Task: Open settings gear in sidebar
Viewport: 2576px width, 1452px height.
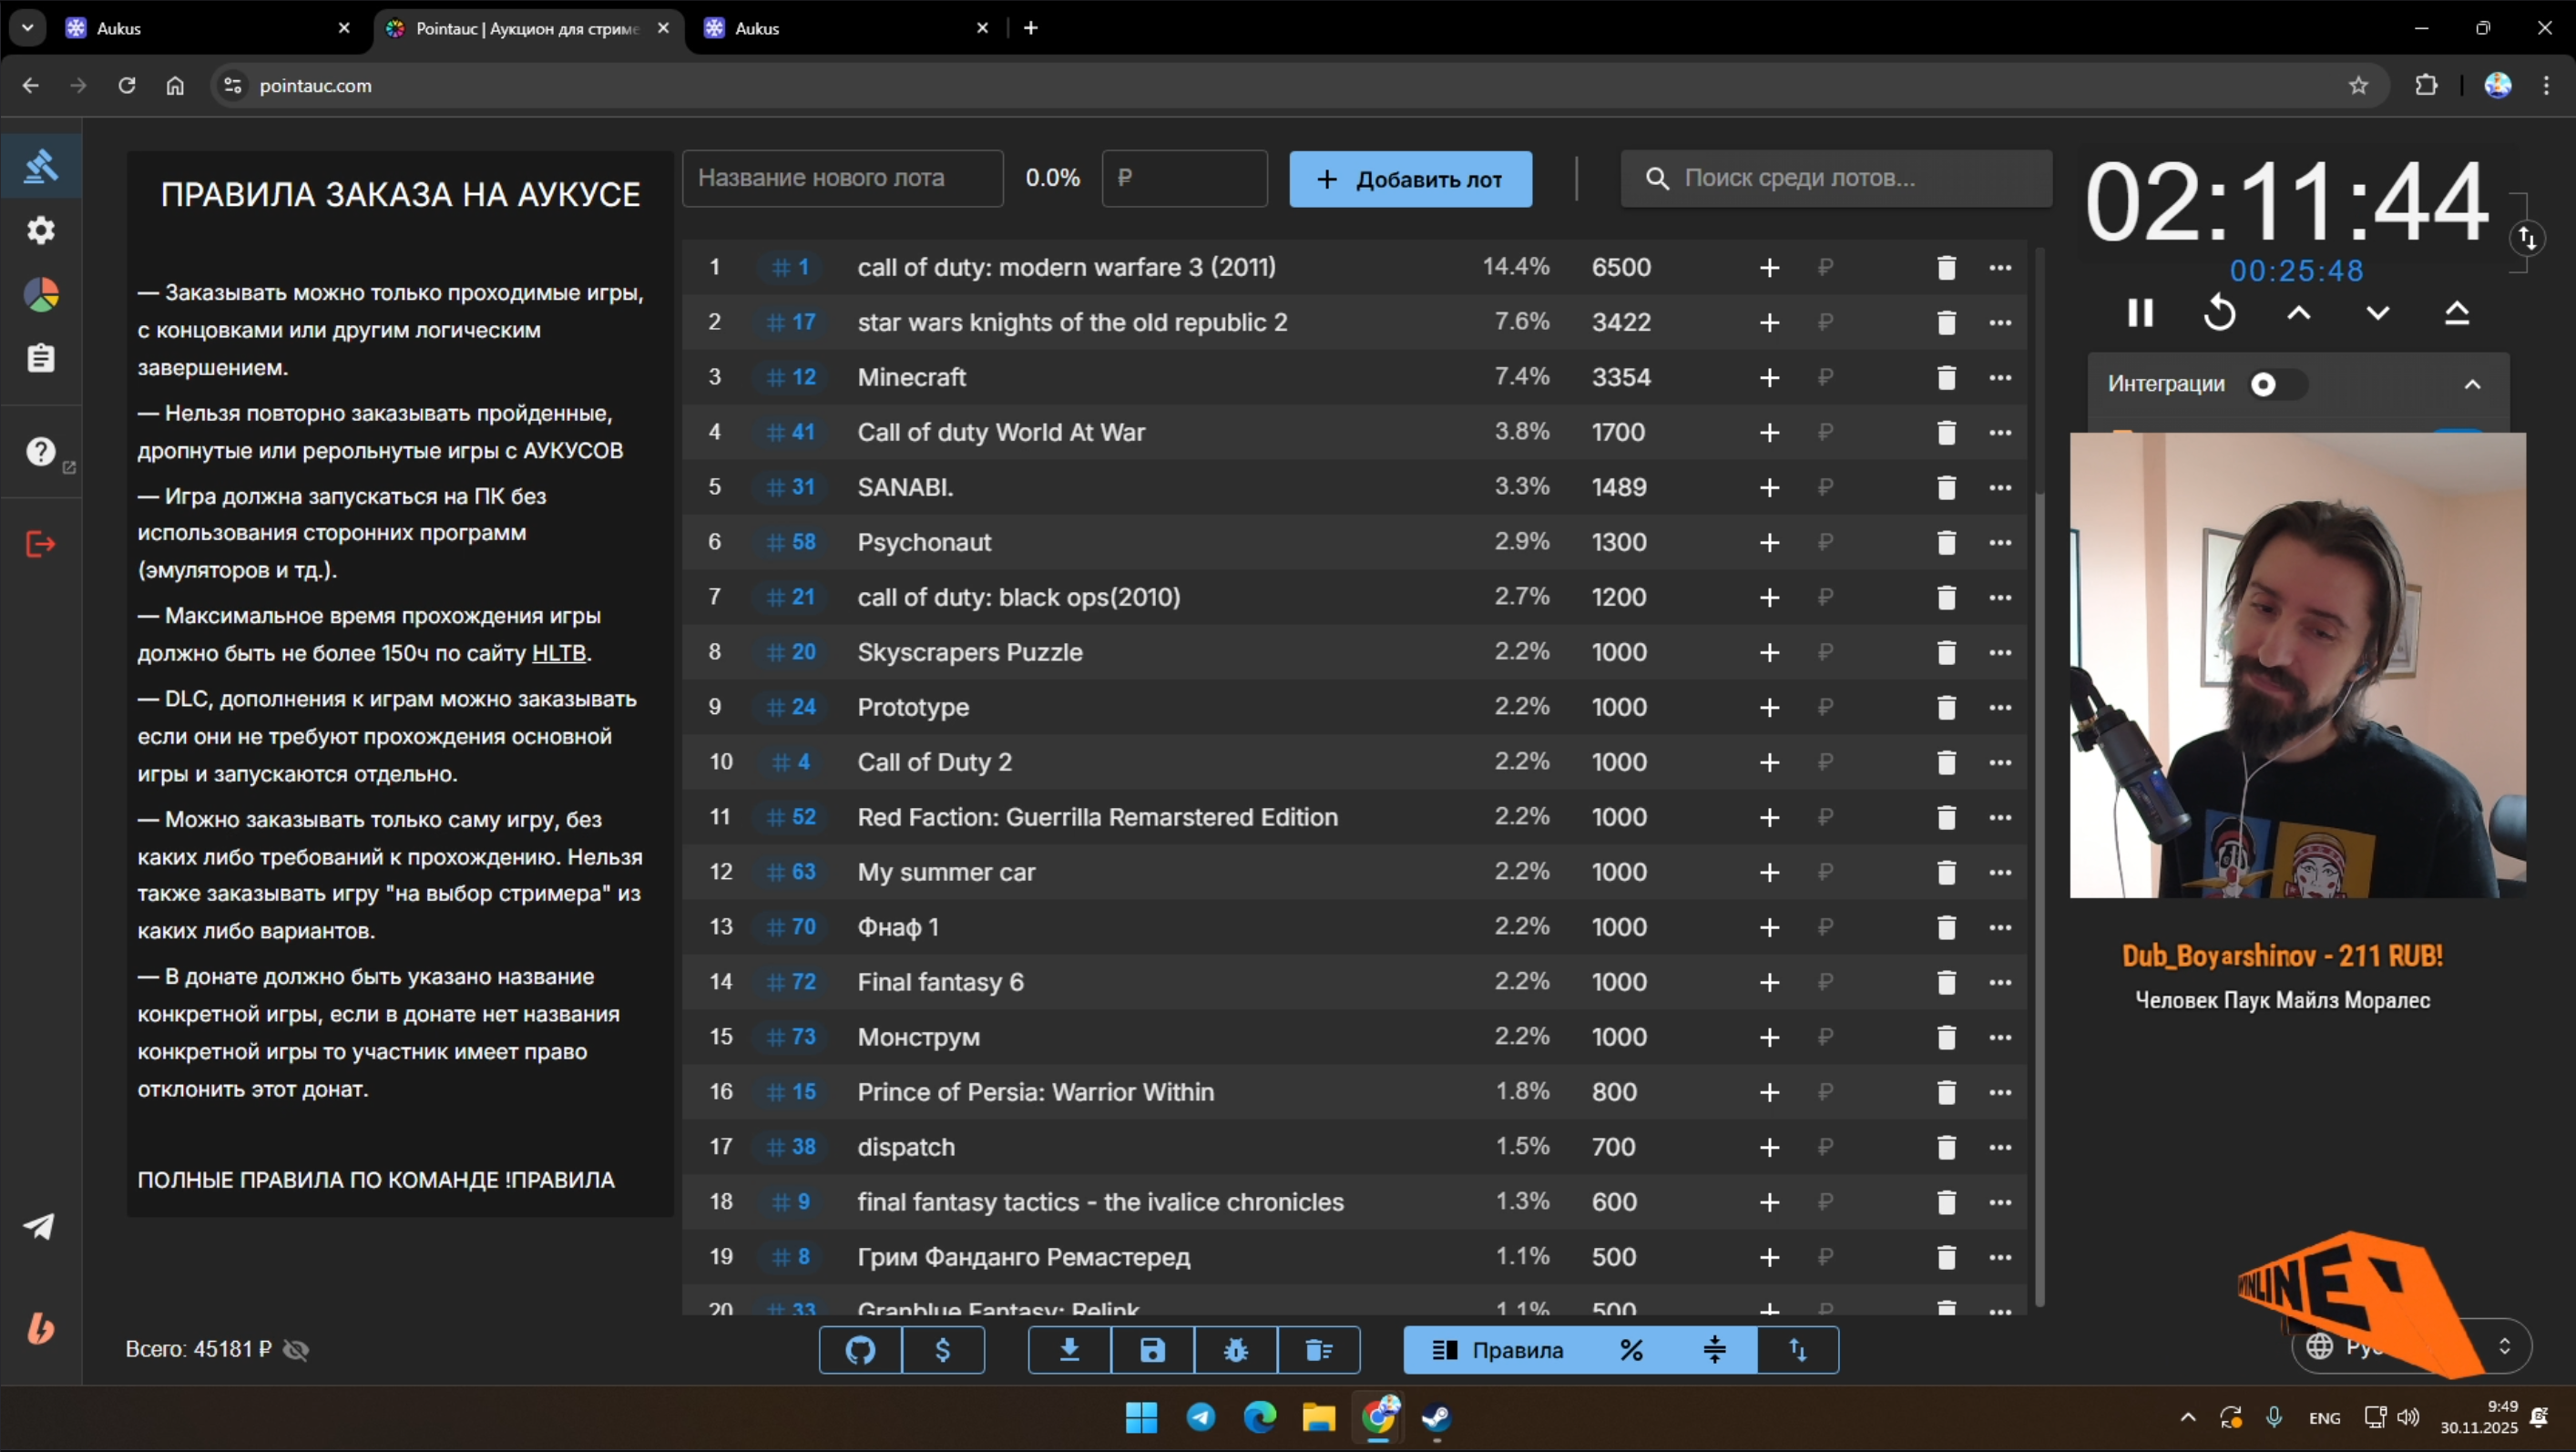Action: pyautogui.click(x=41, y=231)
